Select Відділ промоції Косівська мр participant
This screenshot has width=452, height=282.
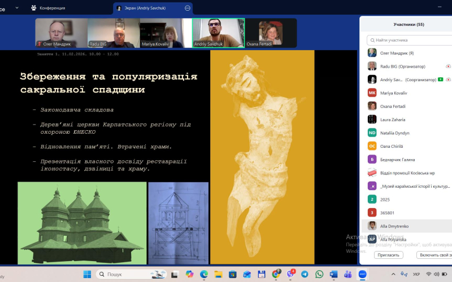coord(407,173)
